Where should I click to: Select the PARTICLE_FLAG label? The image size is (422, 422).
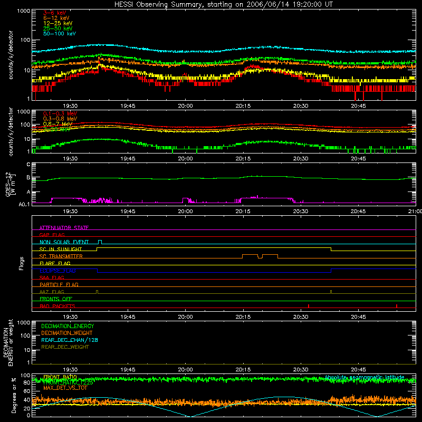click(x=59, y=285)
